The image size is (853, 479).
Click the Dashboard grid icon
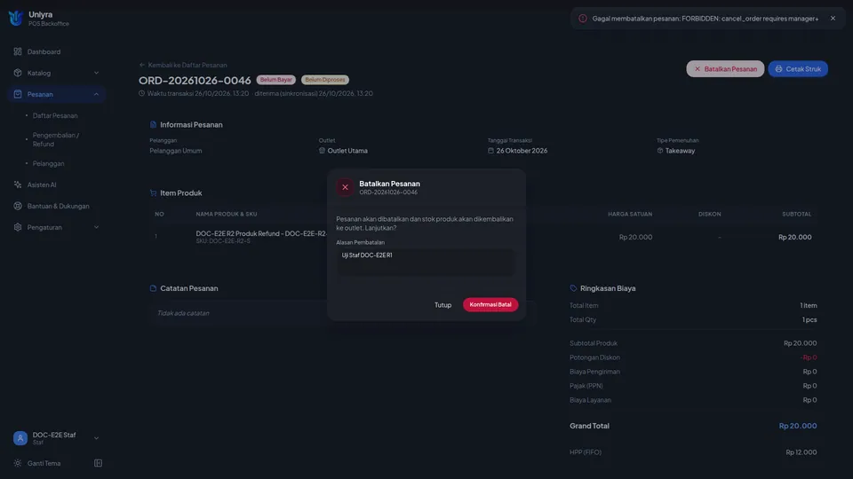(18, 51)
